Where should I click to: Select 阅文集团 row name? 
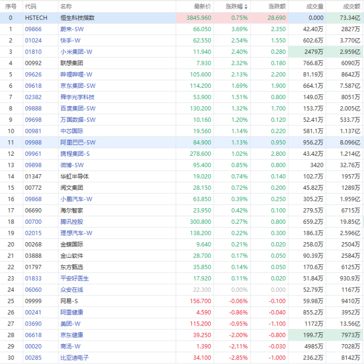(71, 188)
